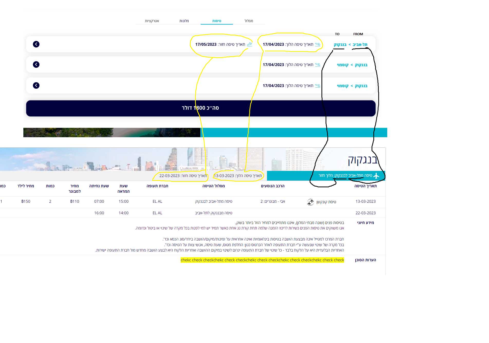Click the departure date 17/04/2023 in first row
489x343 pixels.
(273, 44)
